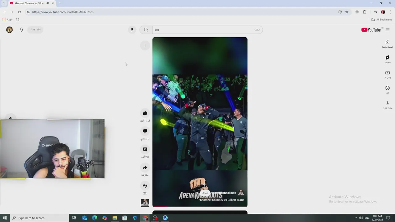The width and height of the screenshot is (395, 222).
Task: View site information icon in address bar
Action: [28, 12]
